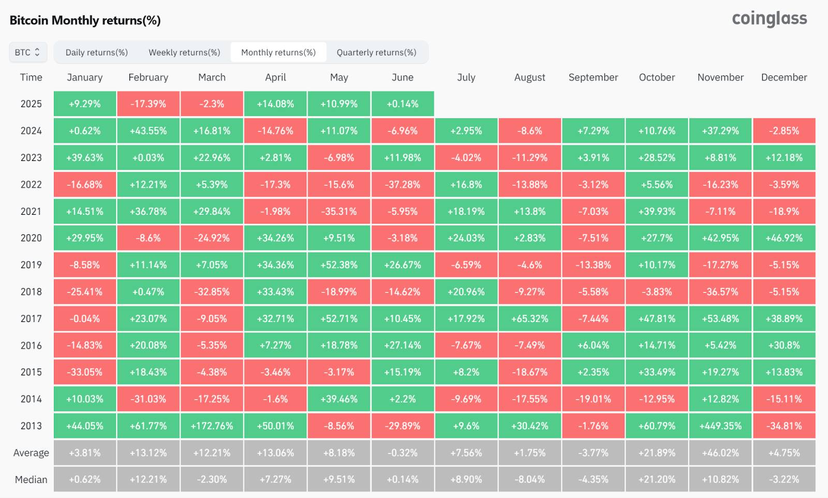Select the September column header
Image resolution: width=828 pixels, height=498 pixels.
click(593, 77)
